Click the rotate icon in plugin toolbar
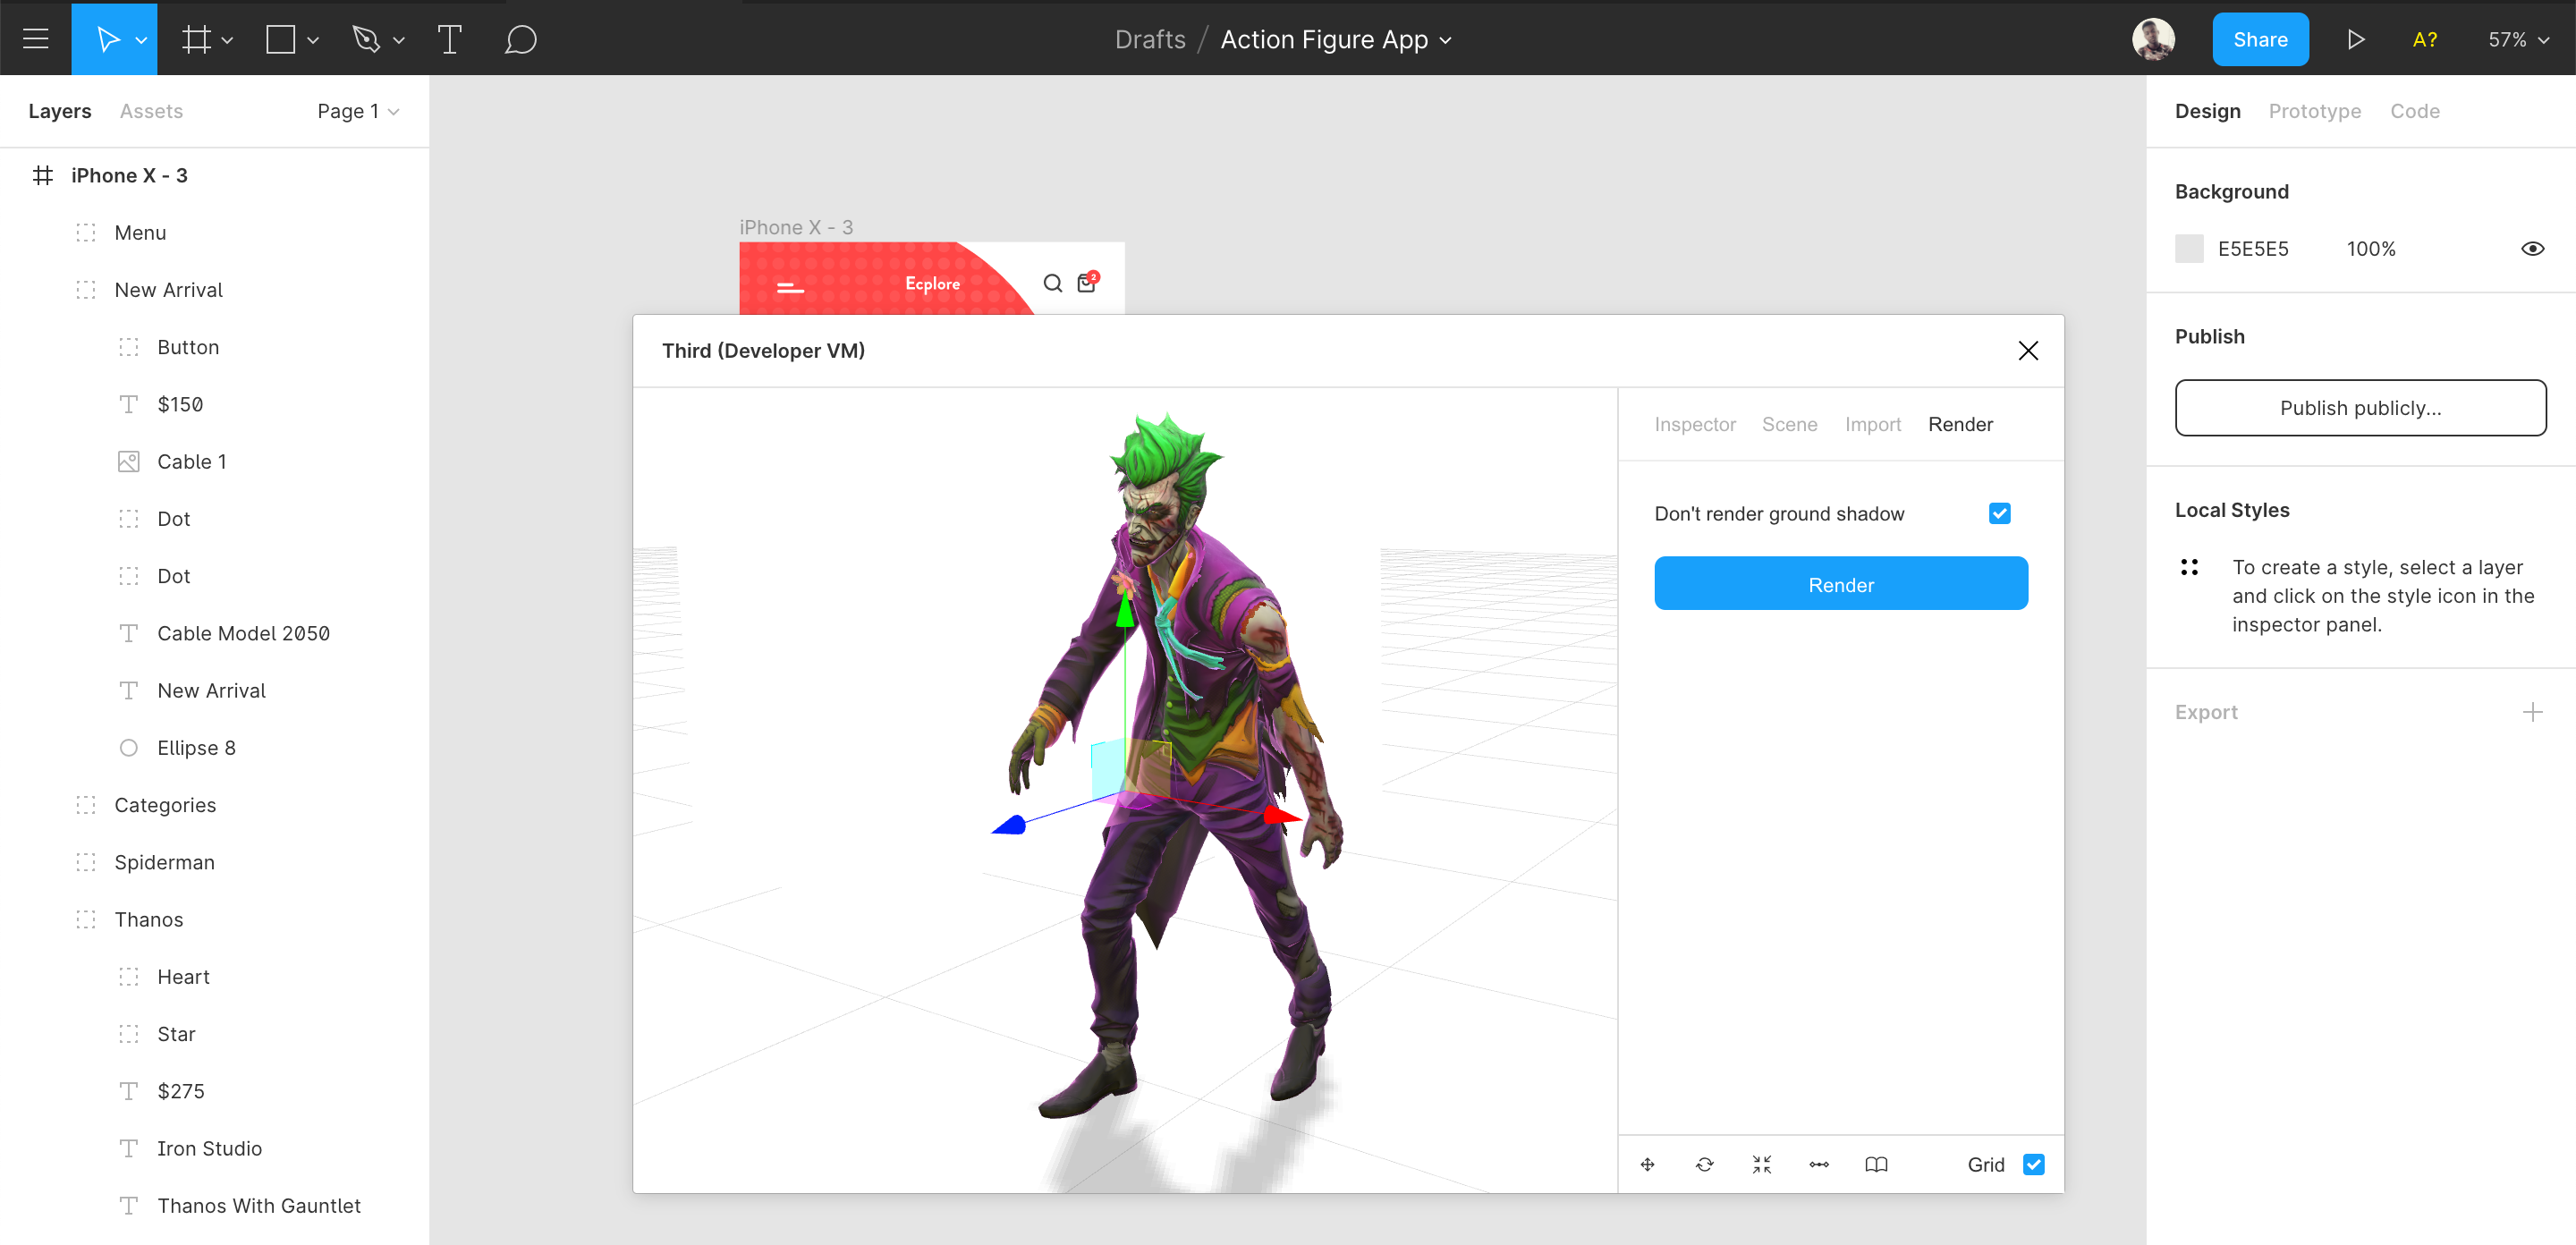Image resolution: width=2576 pixels, height=1245 pixels. pos(1705,1165)
